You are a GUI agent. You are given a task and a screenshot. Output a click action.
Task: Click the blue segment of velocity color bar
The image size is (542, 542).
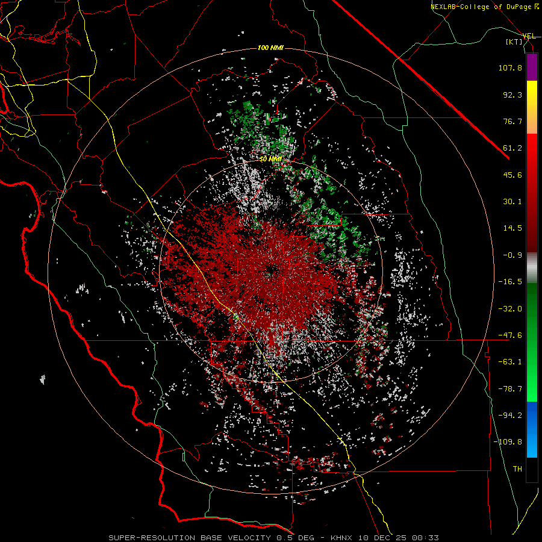532,429
